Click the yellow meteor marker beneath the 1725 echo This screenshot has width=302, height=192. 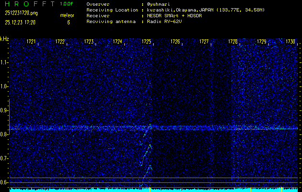coord(150,189)
